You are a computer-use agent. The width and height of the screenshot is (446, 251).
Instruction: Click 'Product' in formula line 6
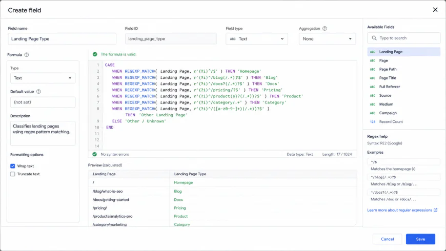point(292,96)
